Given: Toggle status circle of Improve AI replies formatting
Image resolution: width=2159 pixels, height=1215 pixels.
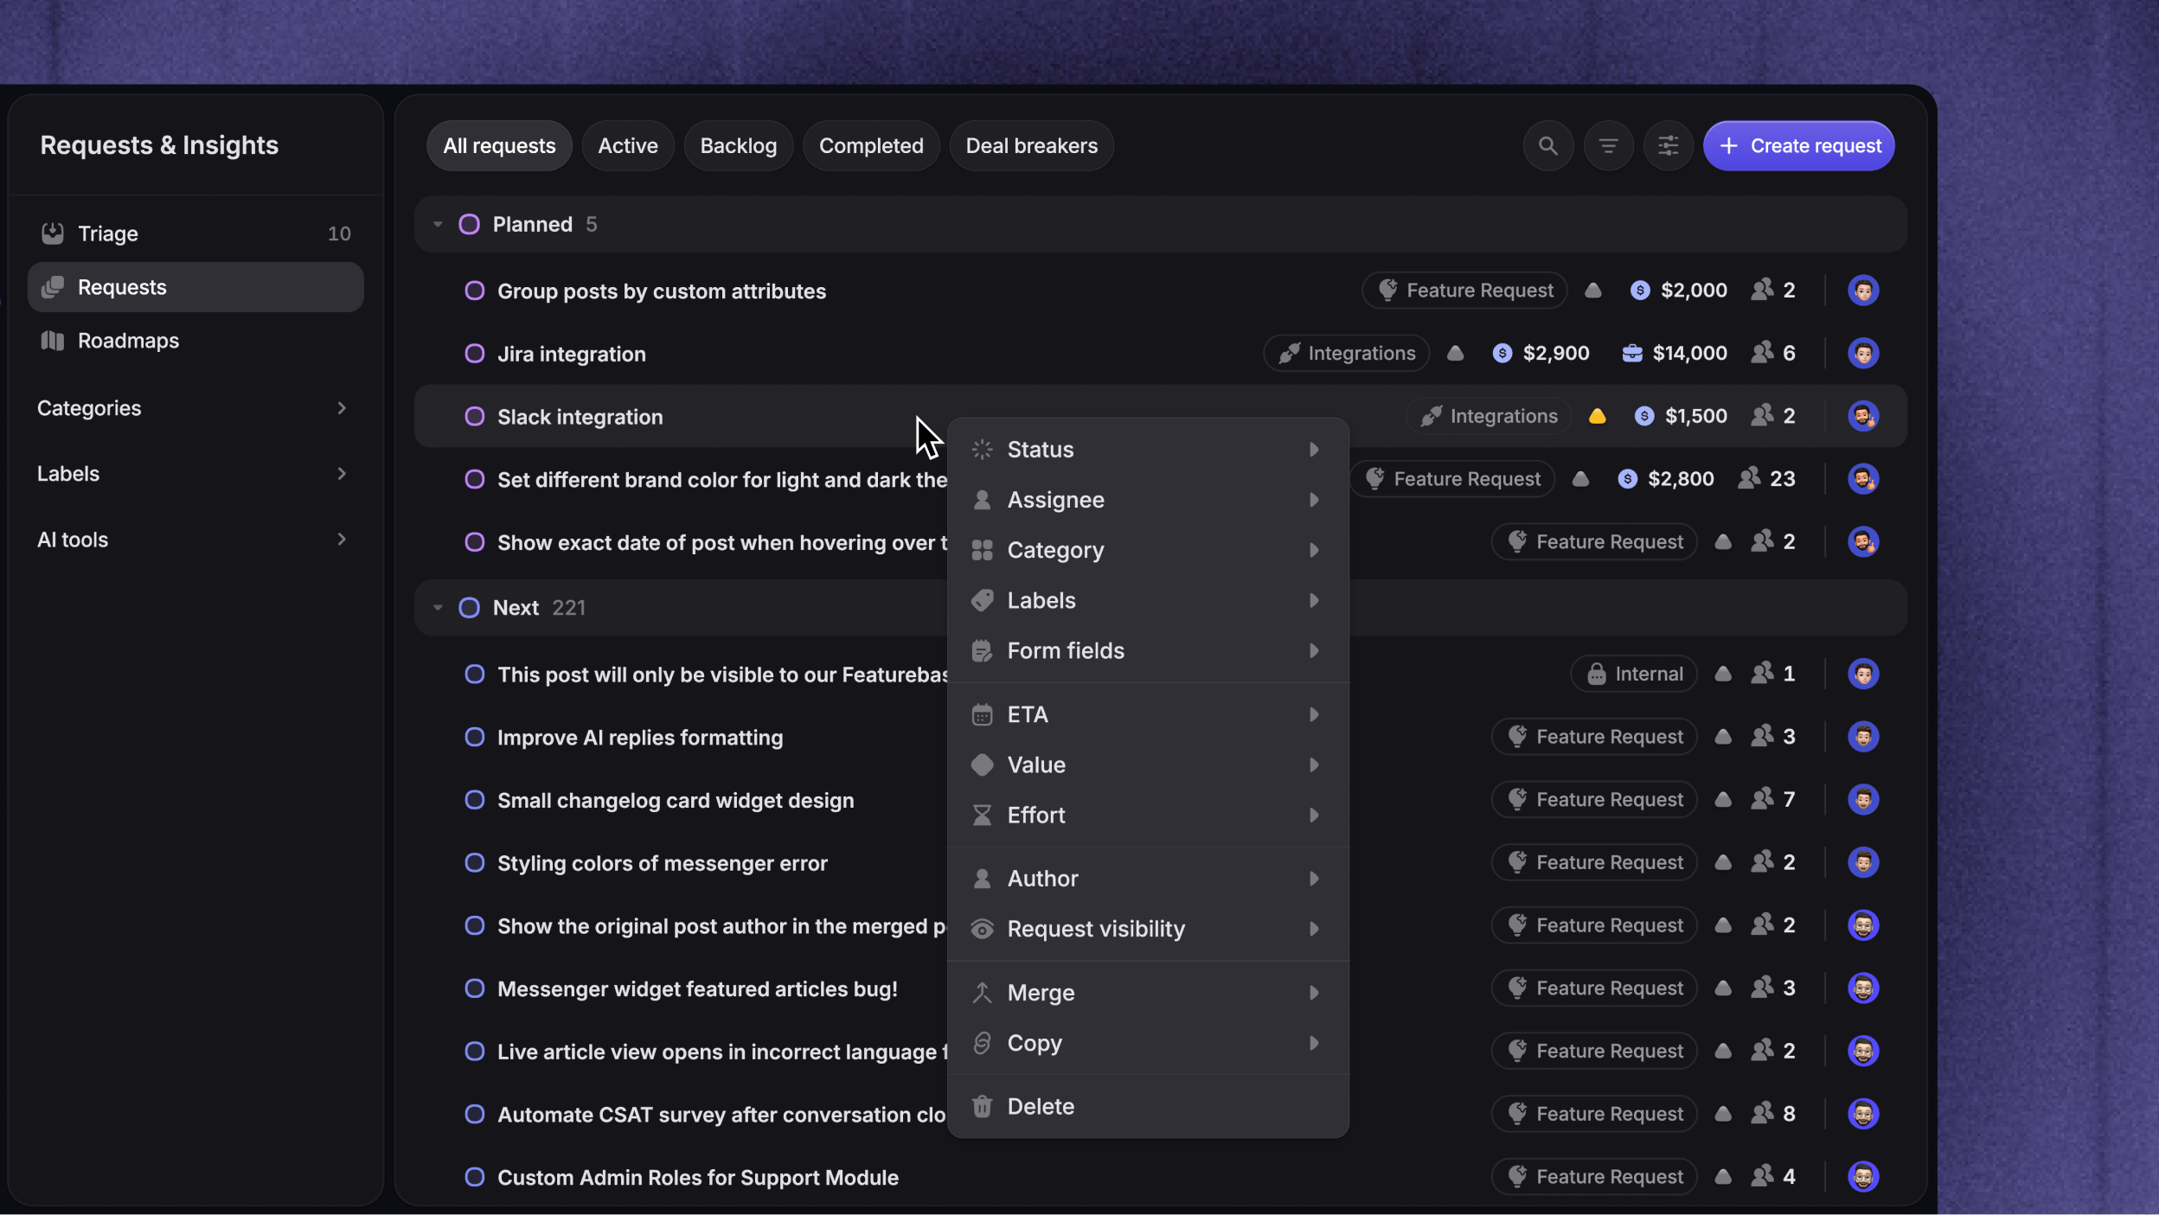Looking at the screenshot, I should point(474,737).
